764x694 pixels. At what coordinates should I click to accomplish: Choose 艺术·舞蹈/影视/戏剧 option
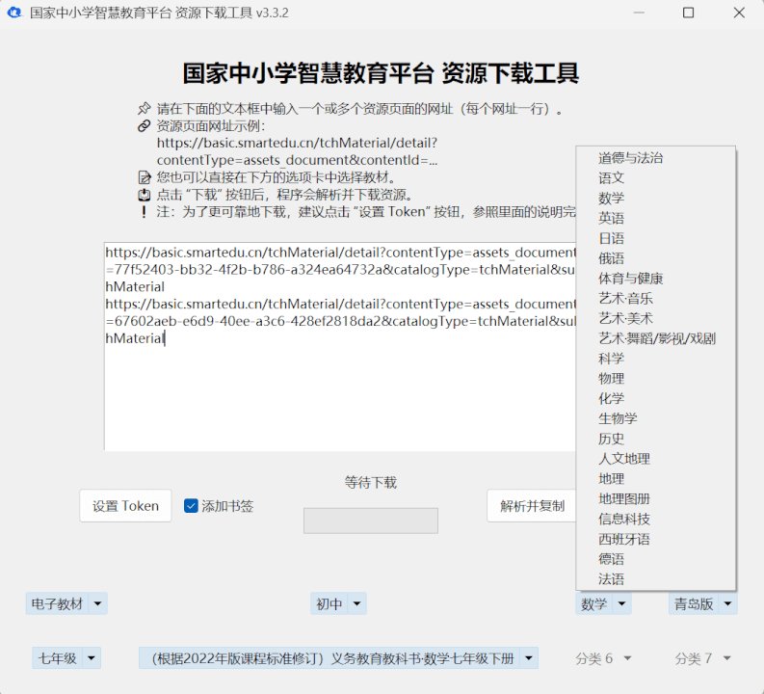655,338
